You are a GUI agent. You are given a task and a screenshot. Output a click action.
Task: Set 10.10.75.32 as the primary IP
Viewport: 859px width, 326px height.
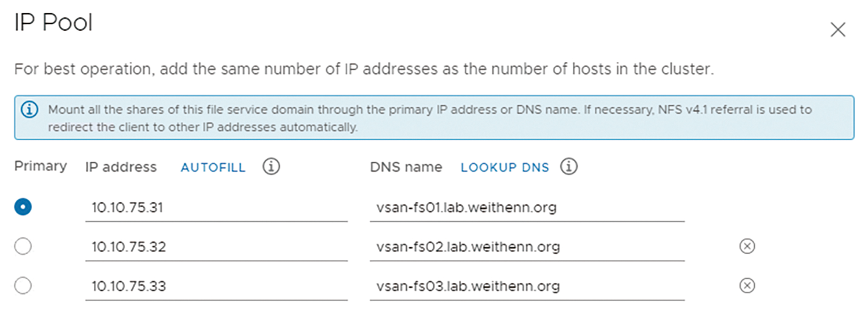pos(23,247)
